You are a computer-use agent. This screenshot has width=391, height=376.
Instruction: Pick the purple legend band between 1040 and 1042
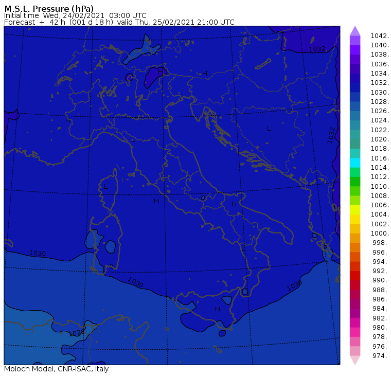point(355,41)
